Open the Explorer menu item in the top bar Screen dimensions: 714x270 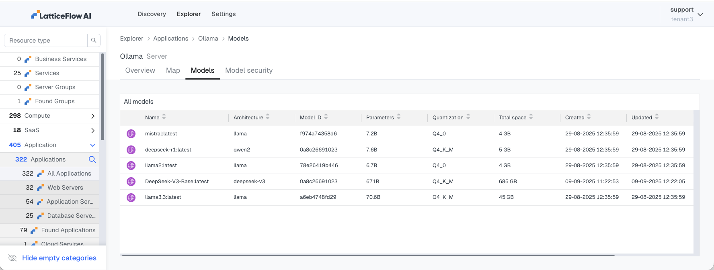[189, 14]
